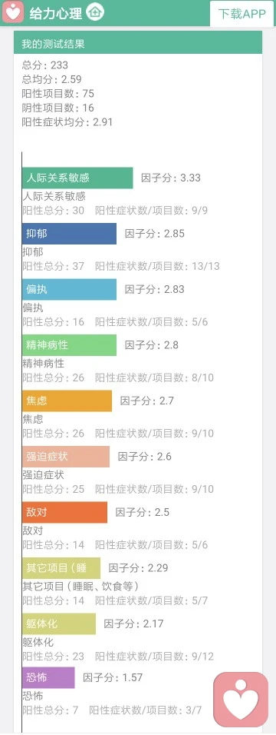
Task: Click the 下载APP button
Action: 242,14
